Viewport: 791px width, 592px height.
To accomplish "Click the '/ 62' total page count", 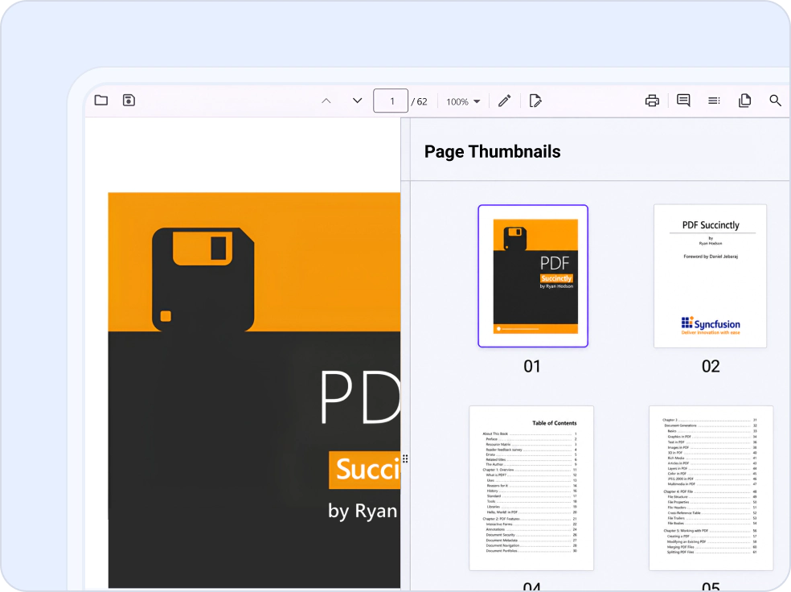I will pyautogui.click(x=419, y=101).
